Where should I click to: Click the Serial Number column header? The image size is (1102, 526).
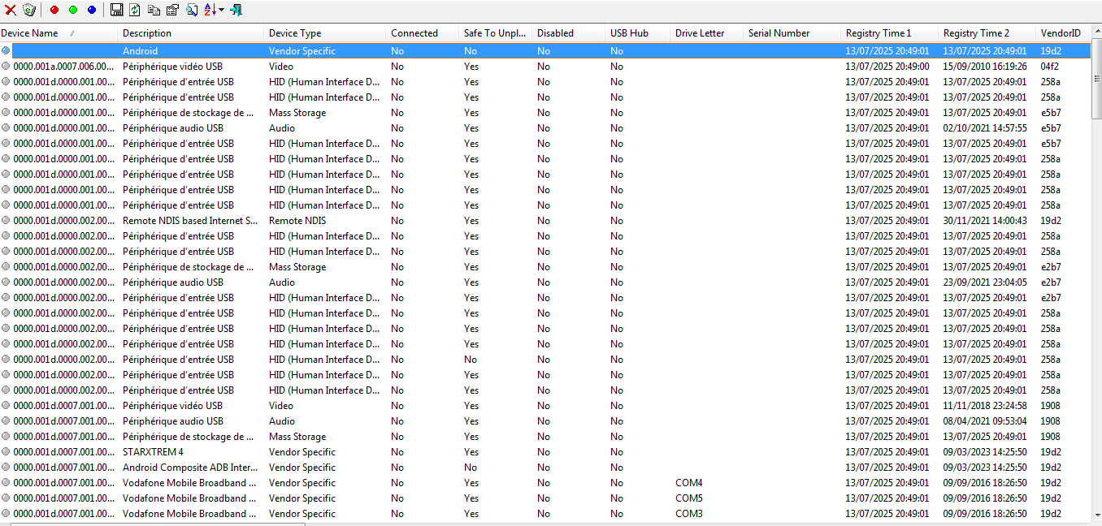(793, 33)
